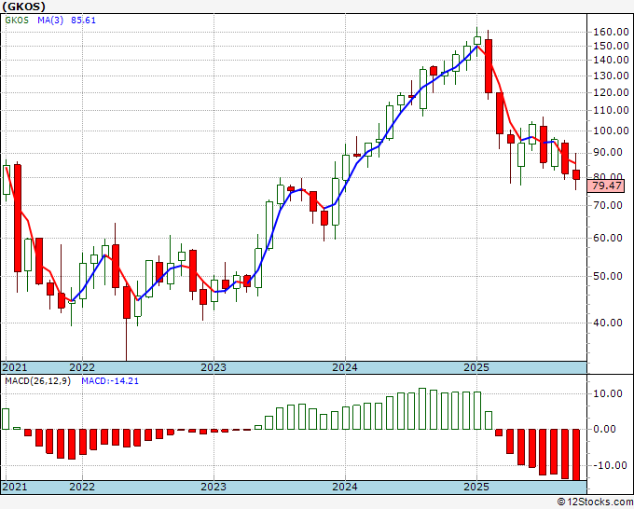634x509 pixels.
Task: Click the 2022 label on price chart axis
Action: (x=82, y=367)
